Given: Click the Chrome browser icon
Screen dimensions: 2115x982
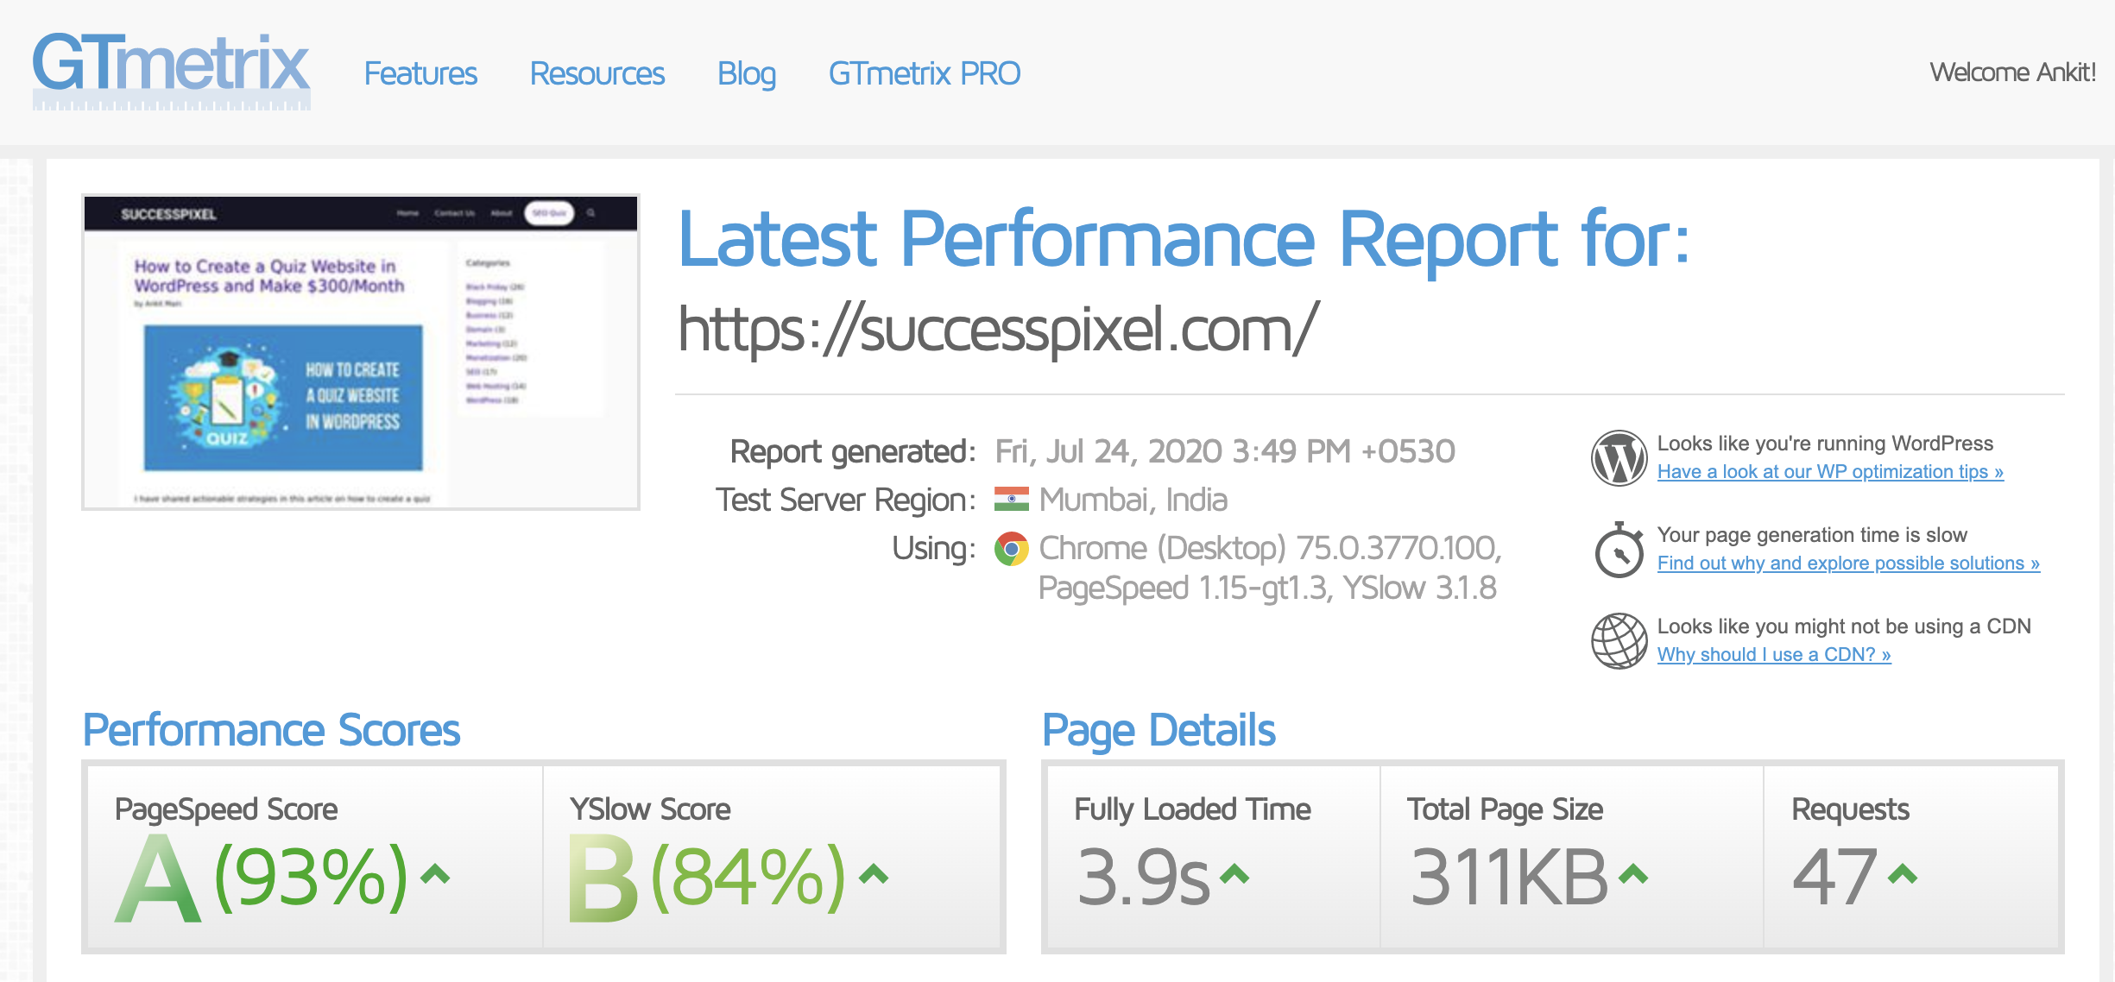Looking at the screenshot, I should pyautogui.click(x=1012, y=549).
